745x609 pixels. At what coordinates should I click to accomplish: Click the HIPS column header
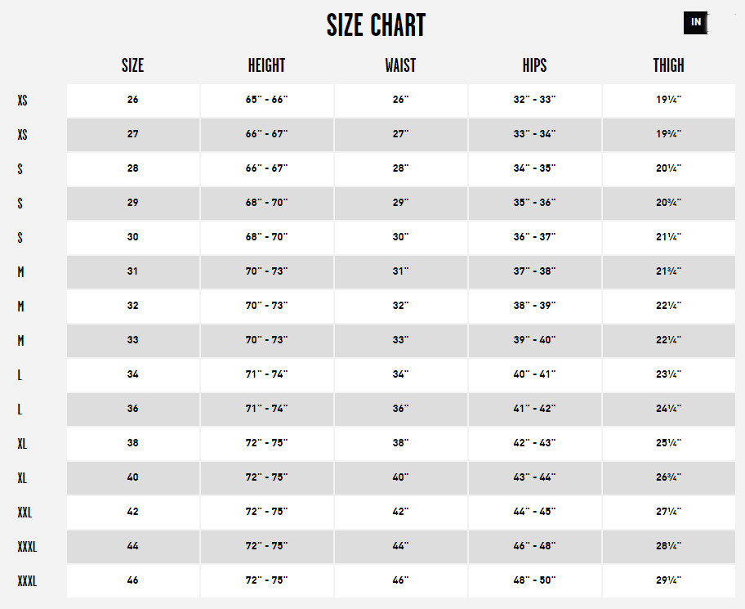pos(534,65)
